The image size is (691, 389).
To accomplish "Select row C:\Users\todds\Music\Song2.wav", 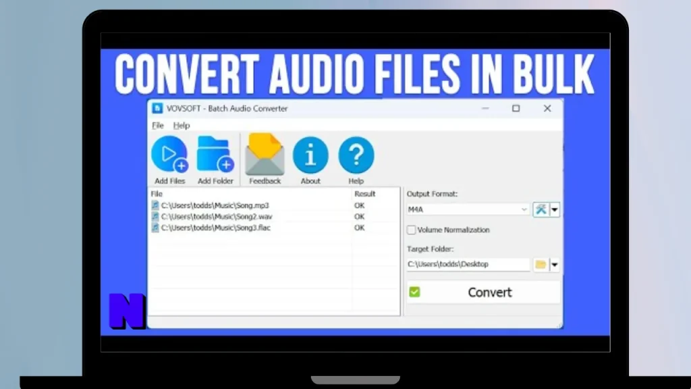I will tap(274, 217).
